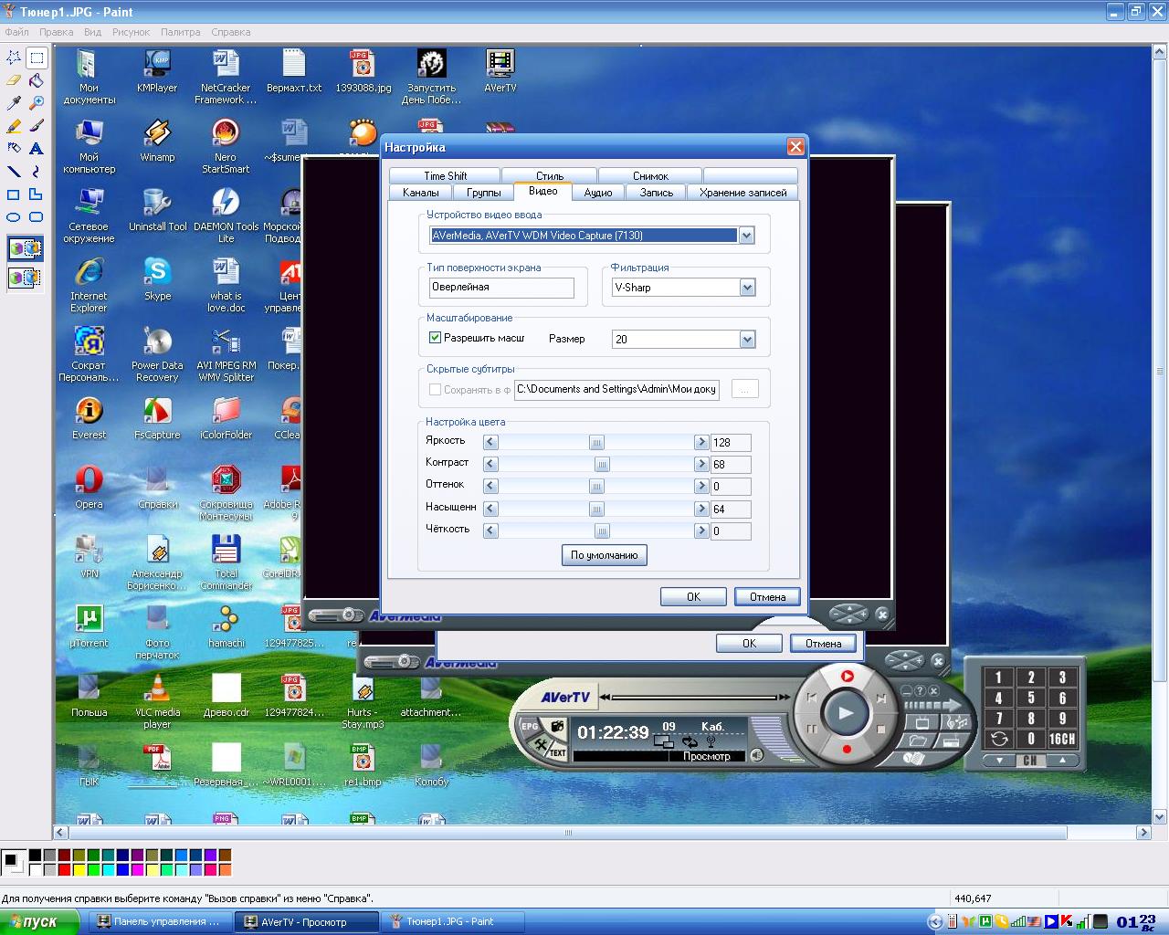Switch to the Аудио tab

click(598, 193)
